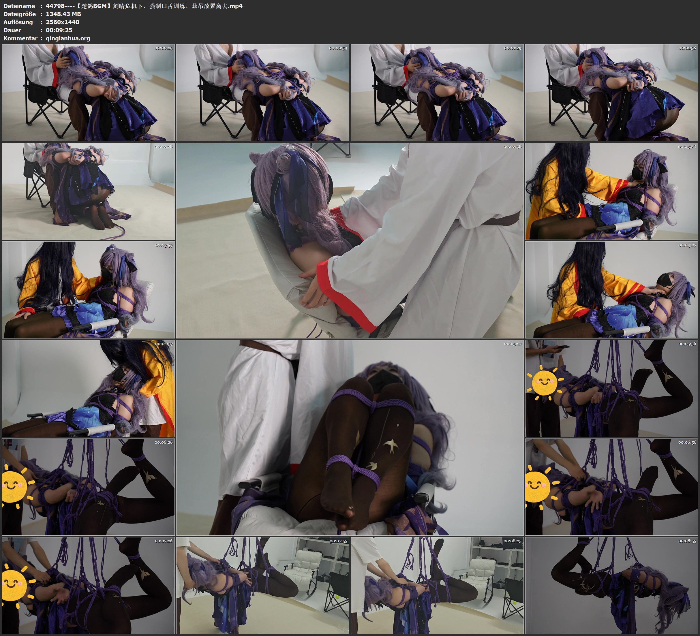The height and width of the screenshot is (636, 700).
Task: Click the thumbnail at 00:04:27
Action: [x=612, y=290]
